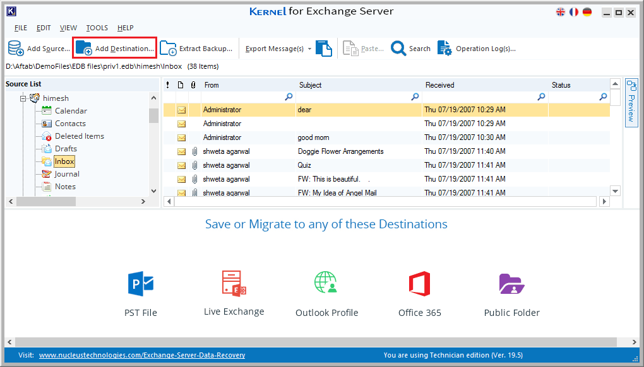644x367 pixels.
Task: Click the attachment paperclip column header
Action: (193, 85)
